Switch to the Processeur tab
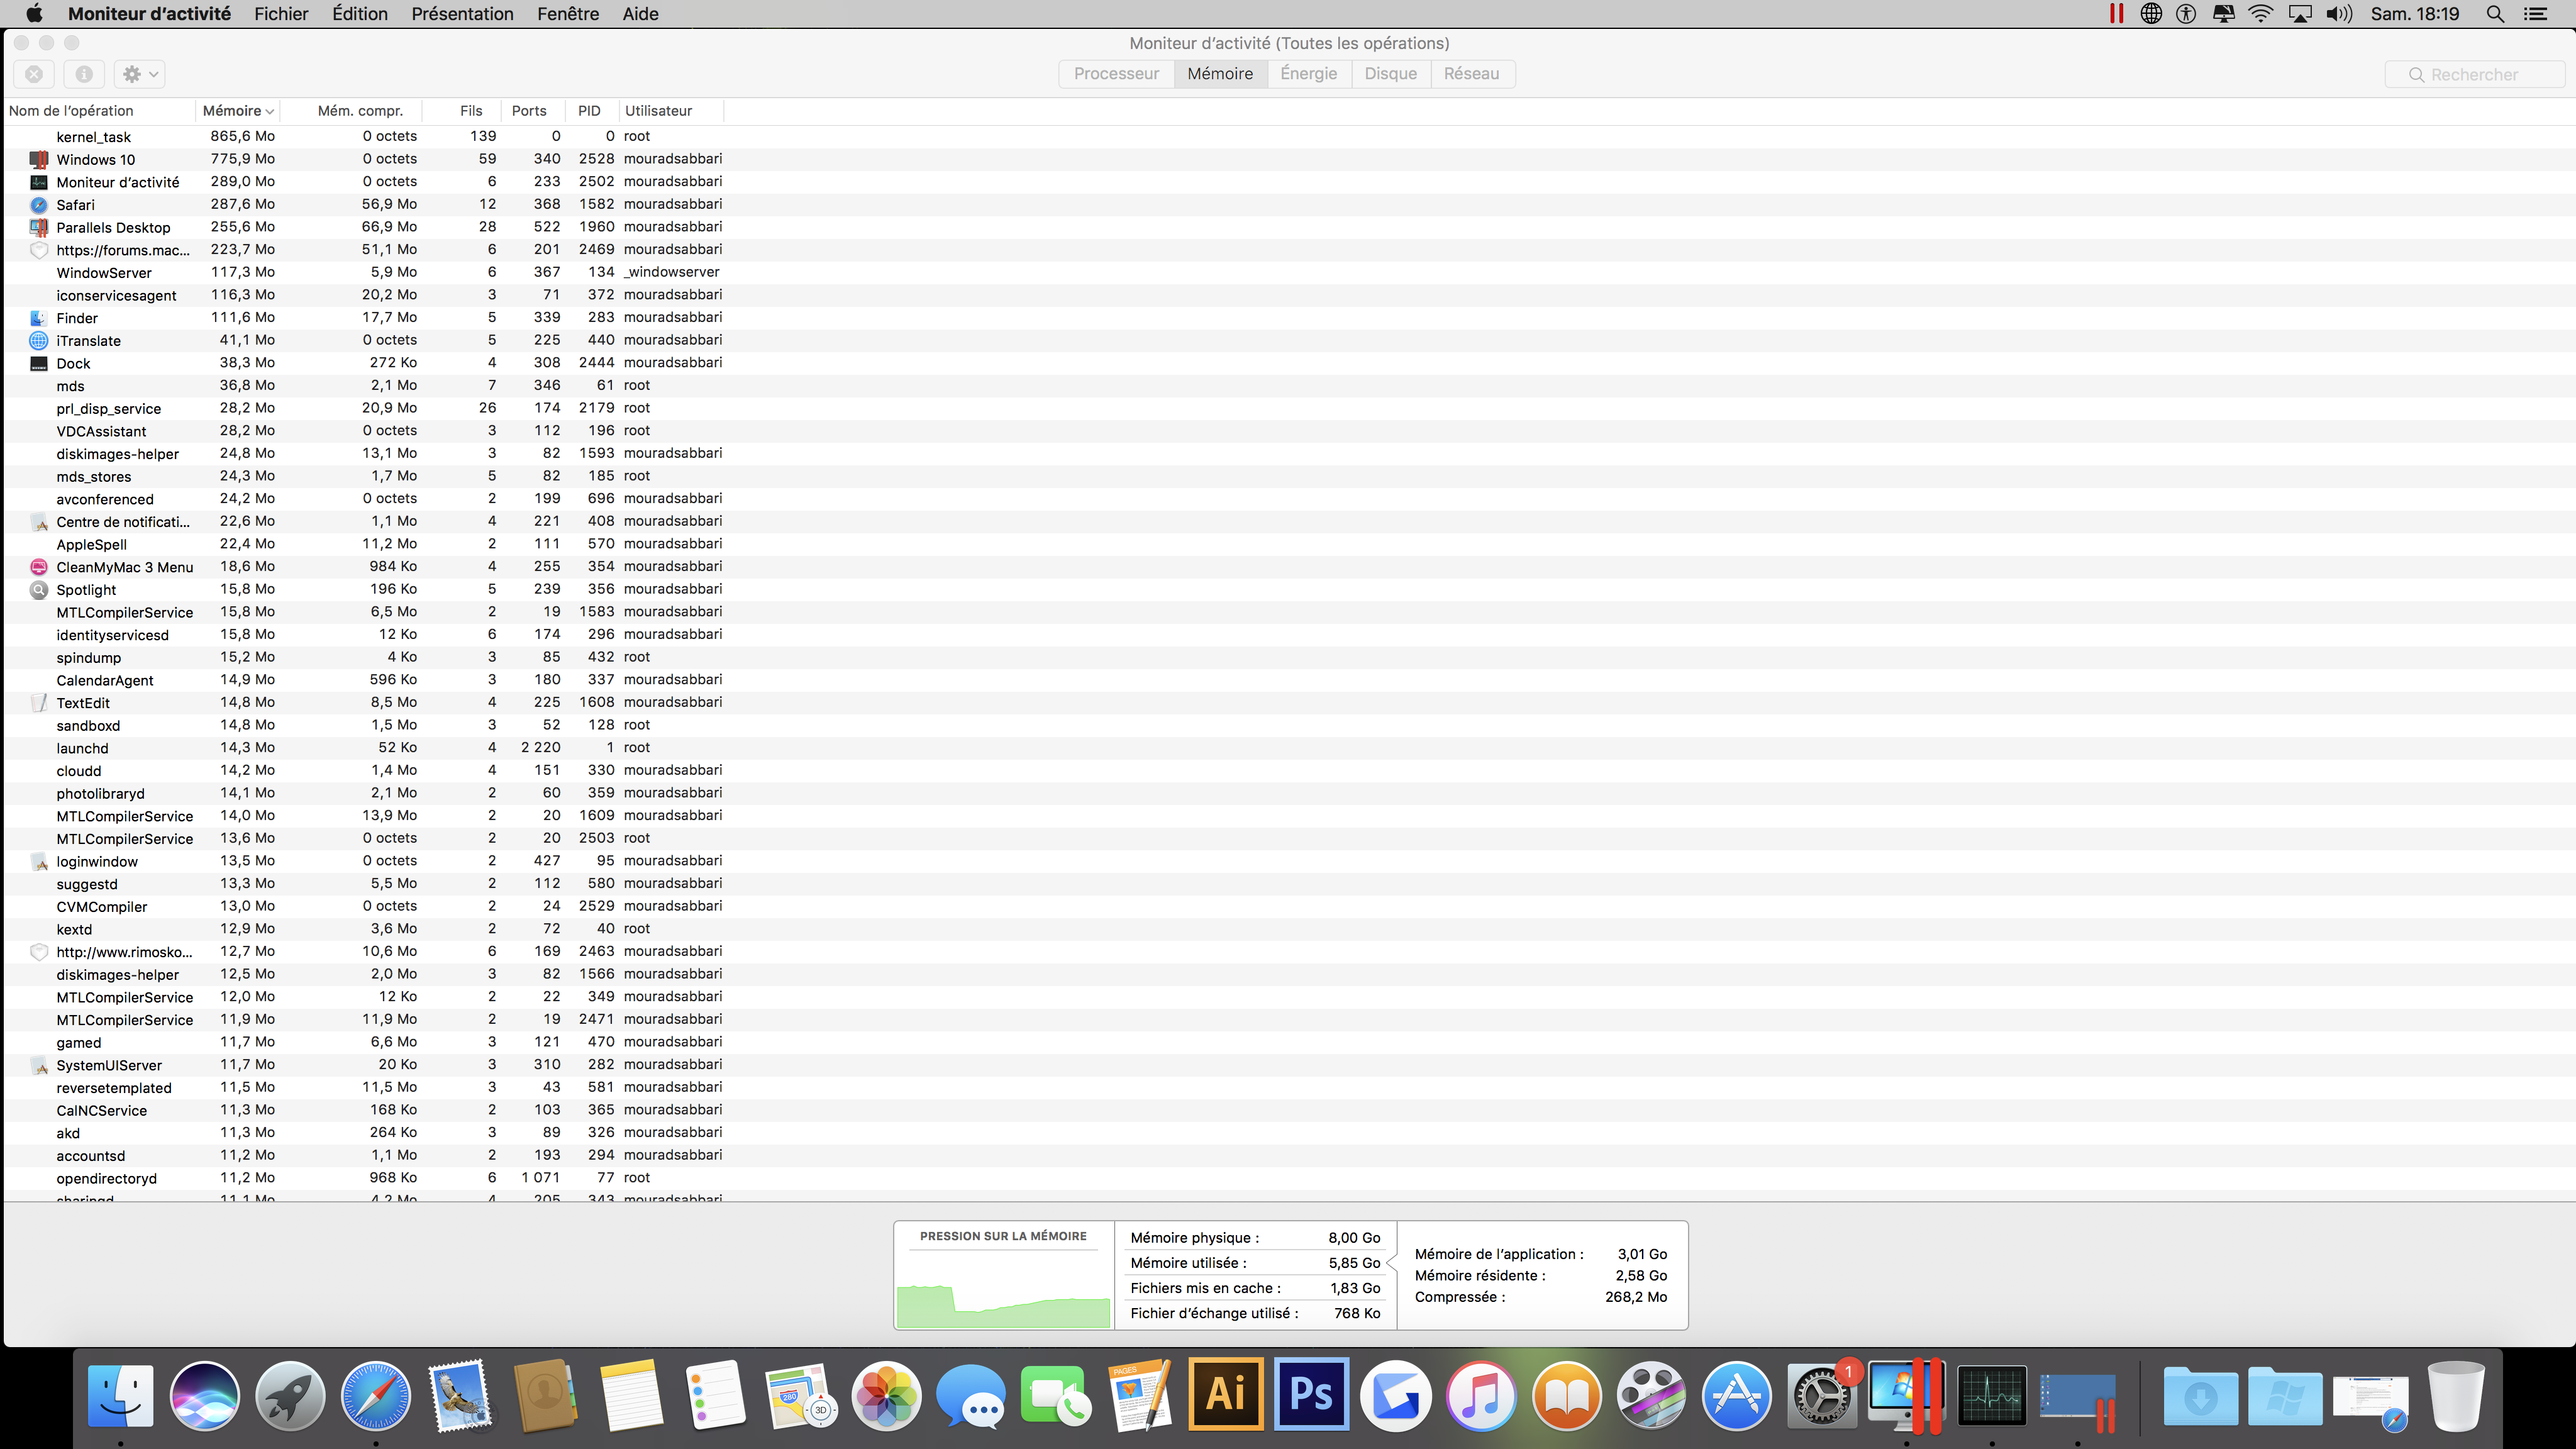The height and width of the screenshot is (1449, 2576). 1116,74
